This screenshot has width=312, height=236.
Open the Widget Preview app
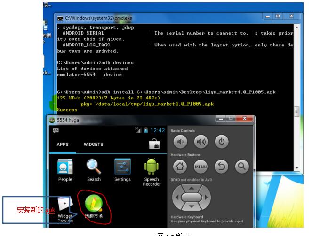65,209
